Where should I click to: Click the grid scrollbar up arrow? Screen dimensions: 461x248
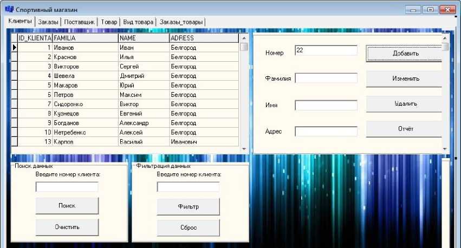[244, 38]
